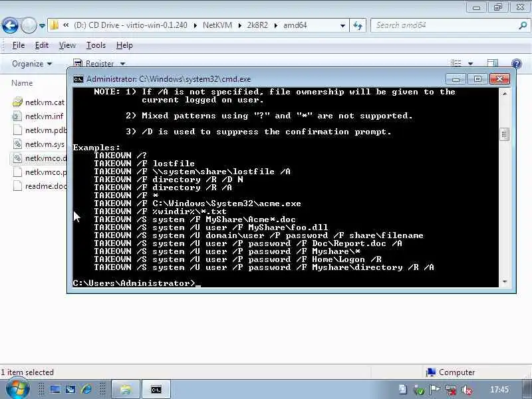The height and width of the screenshot is (399, 532).
Task: Click the Computer status bar label
Action: [457, 372]
